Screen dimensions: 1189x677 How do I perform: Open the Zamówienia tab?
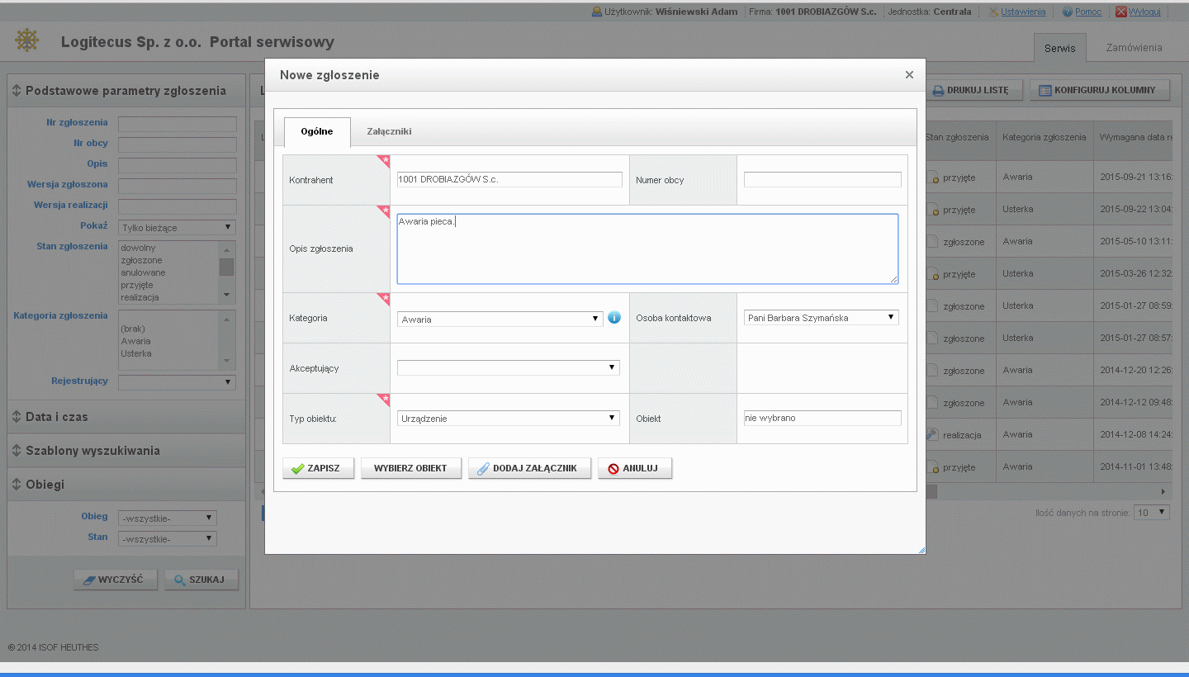click(1134, 48)
